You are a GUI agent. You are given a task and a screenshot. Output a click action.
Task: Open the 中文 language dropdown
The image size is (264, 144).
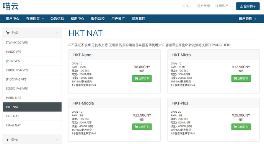click(x=187, y=6)
